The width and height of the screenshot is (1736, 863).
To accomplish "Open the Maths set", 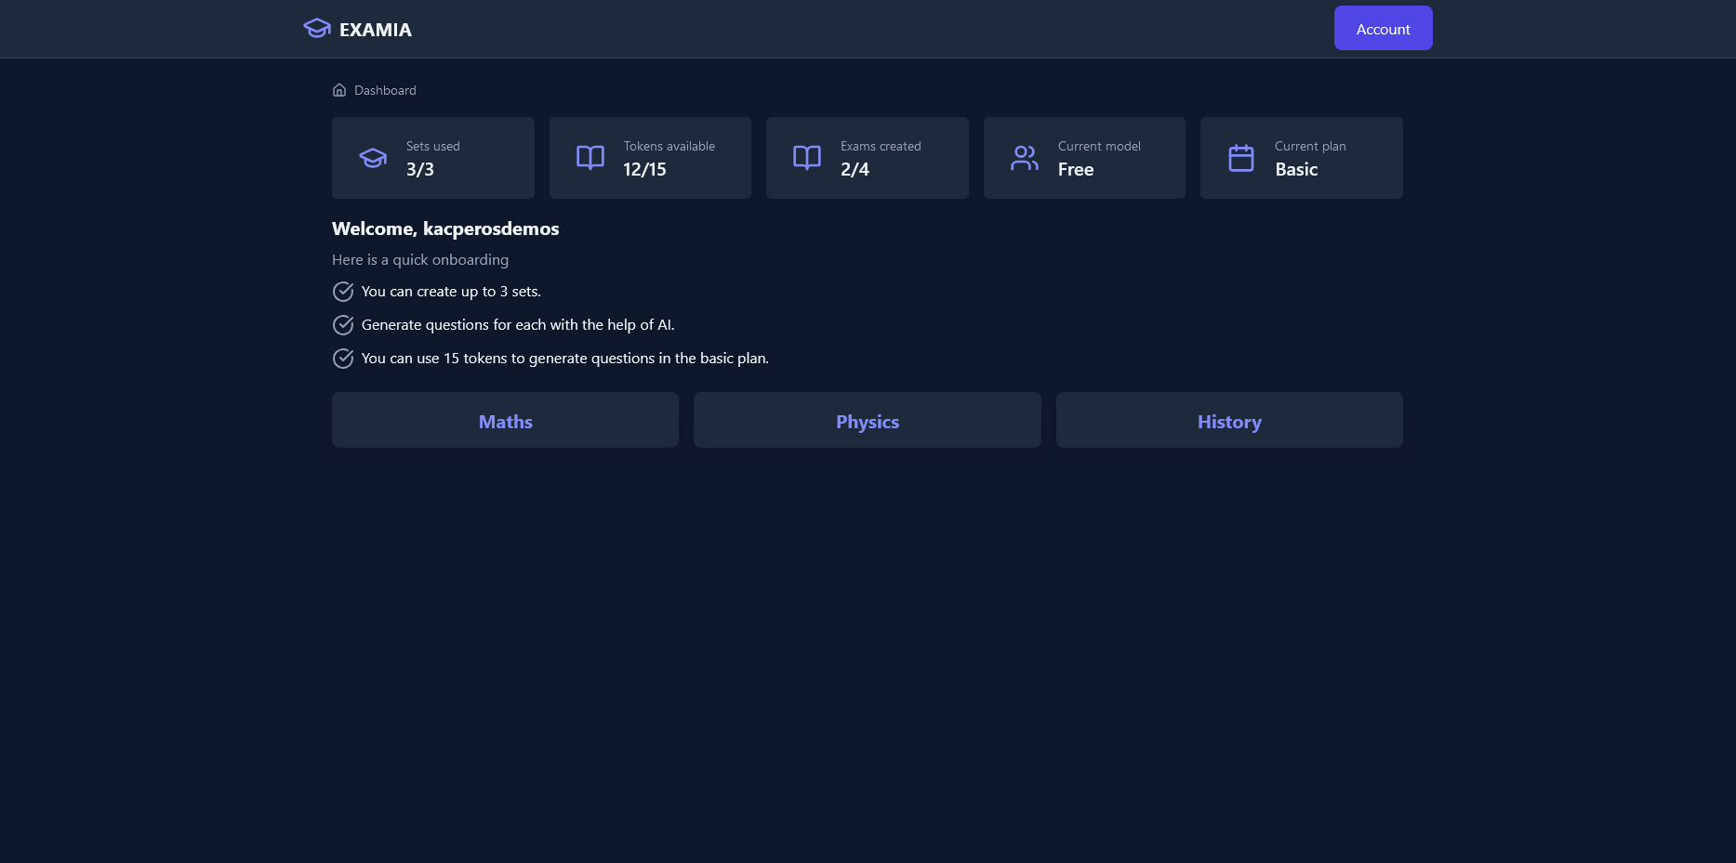I will click(x=505, y=421).
